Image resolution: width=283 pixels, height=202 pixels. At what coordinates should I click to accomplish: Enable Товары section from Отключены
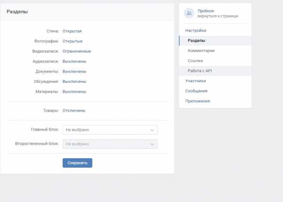(74, 111)
